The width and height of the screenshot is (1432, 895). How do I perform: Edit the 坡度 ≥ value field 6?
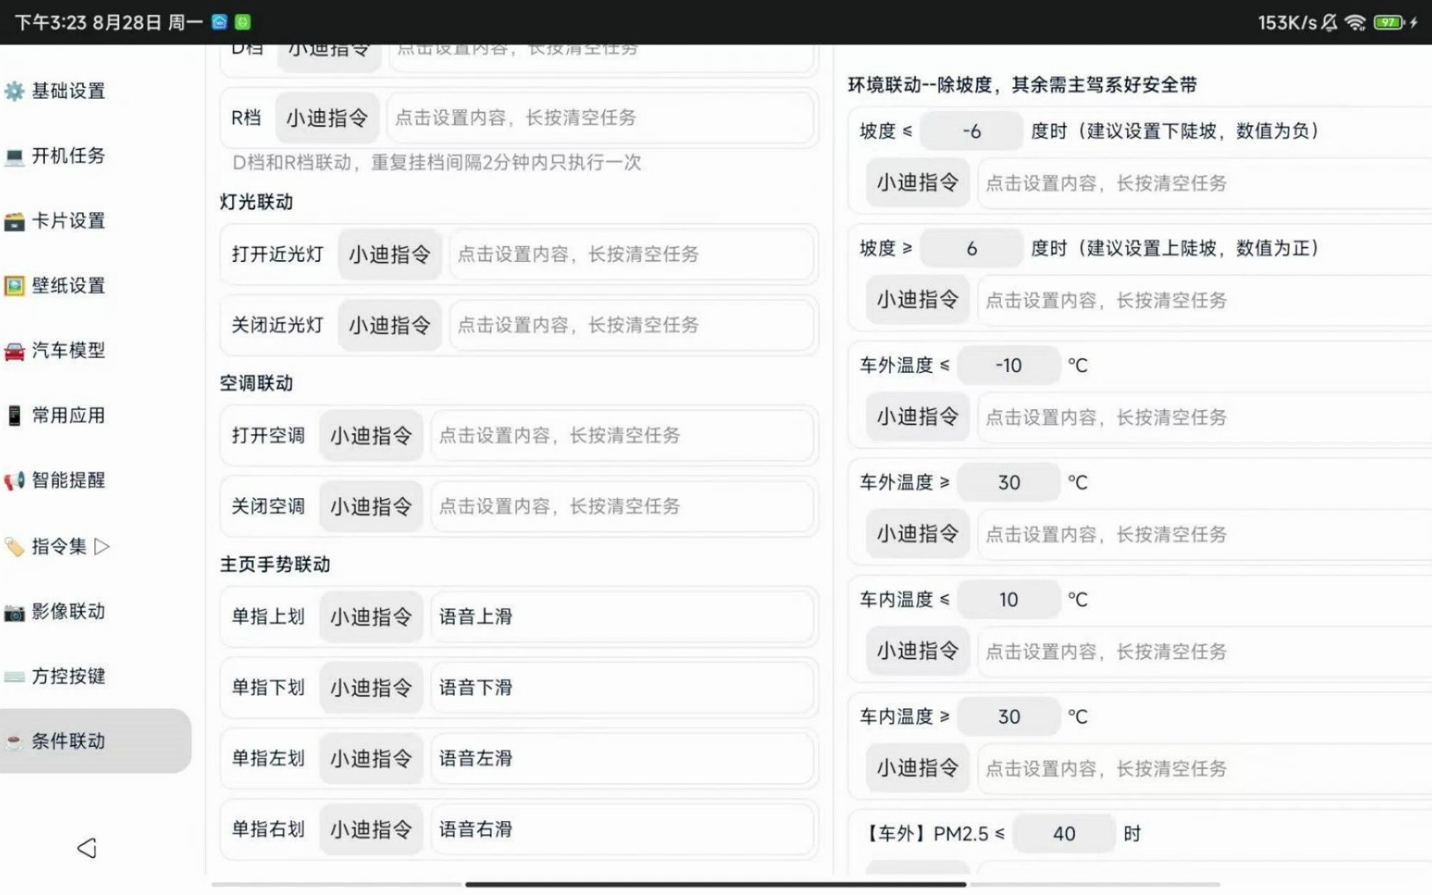[x=972, y=249]
